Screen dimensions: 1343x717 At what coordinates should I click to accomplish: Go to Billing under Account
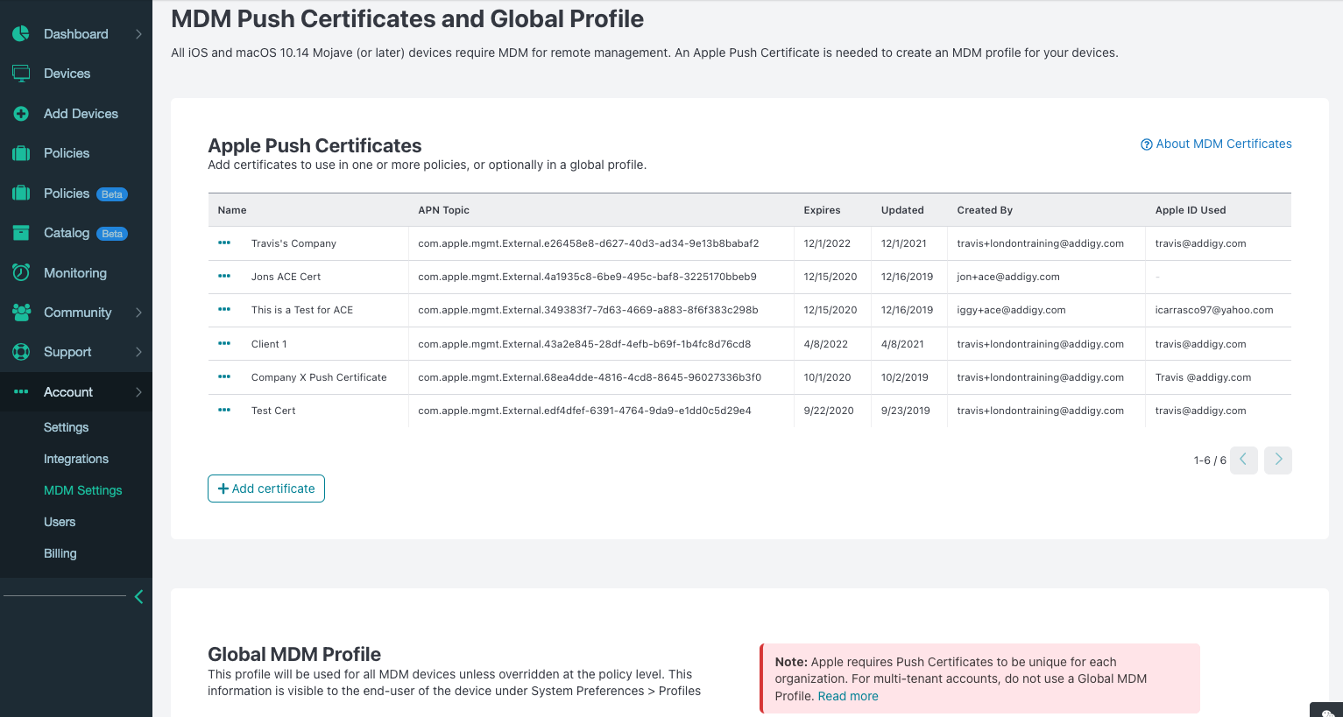pos(60,553)
